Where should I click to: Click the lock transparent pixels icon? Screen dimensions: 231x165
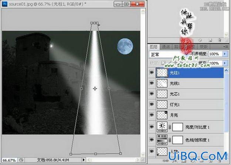click(163, 63)
